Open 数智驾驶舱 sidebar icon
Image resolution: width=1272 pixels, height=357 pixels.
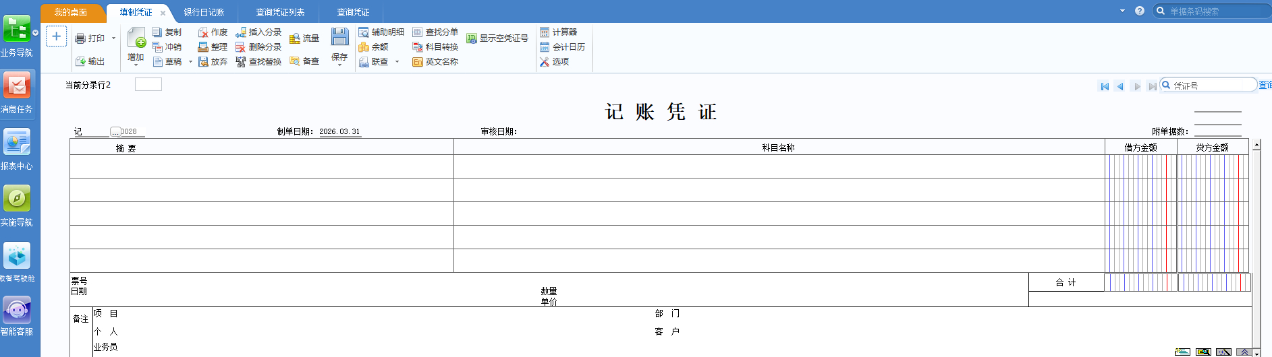[x=17, y=262]
